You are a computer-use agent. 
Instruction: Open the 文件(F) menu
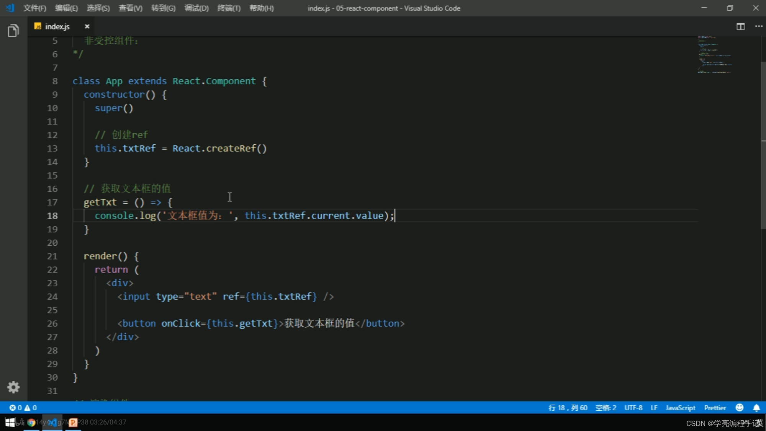click(x=35, y=8)
